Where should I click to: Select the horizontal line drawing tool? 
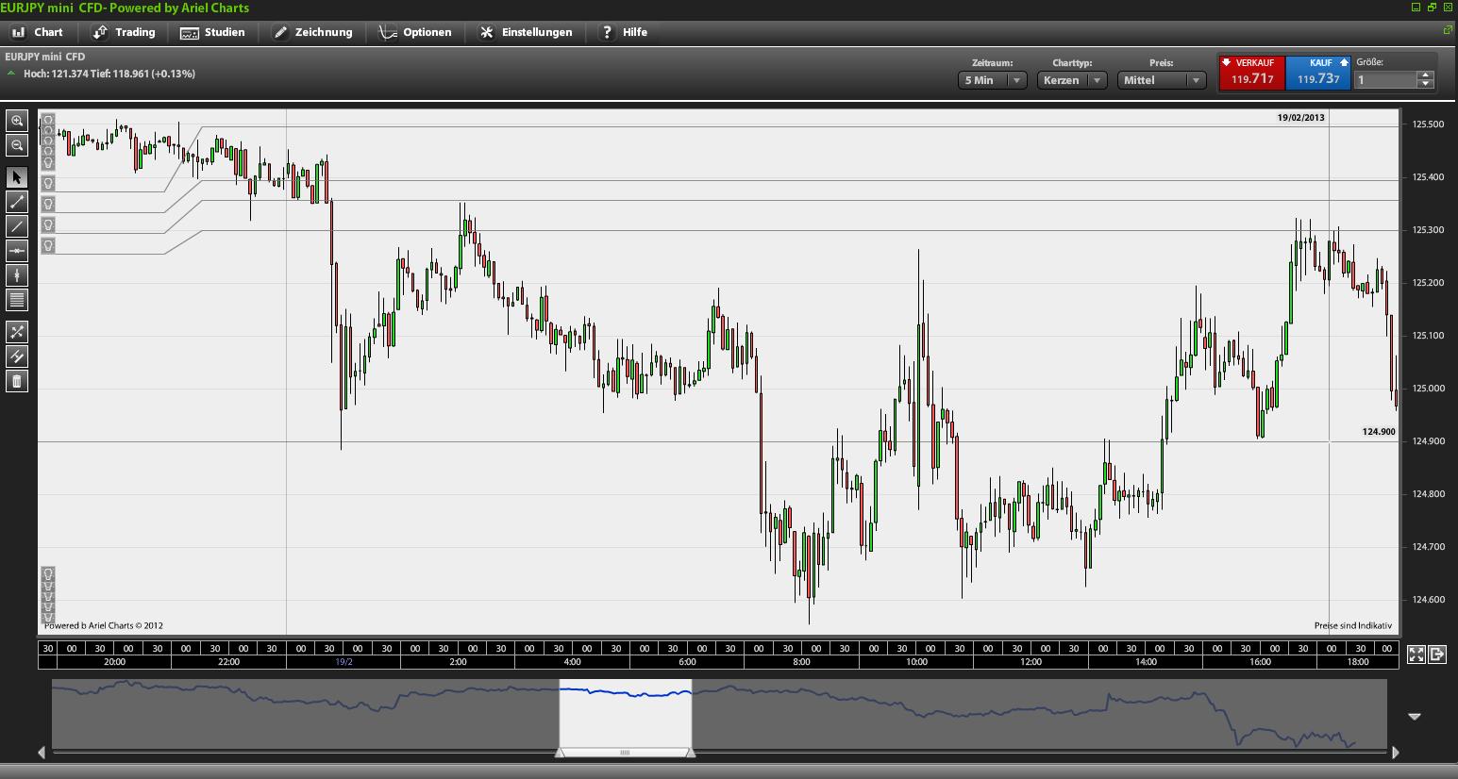[17, 251]
